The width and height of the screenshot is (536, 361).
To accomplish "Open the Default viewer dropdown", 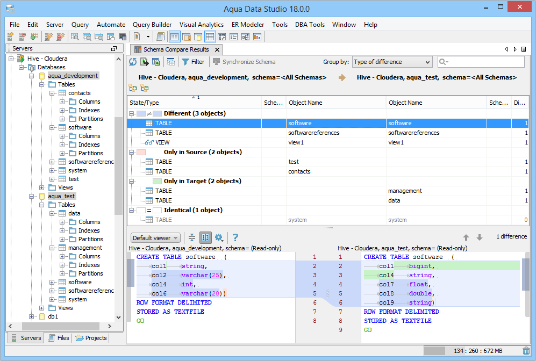I will (x=155, y=237).
